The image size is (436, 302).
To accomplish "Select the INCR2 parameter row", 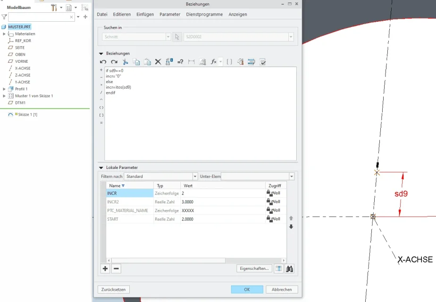I will click(196, 202).
